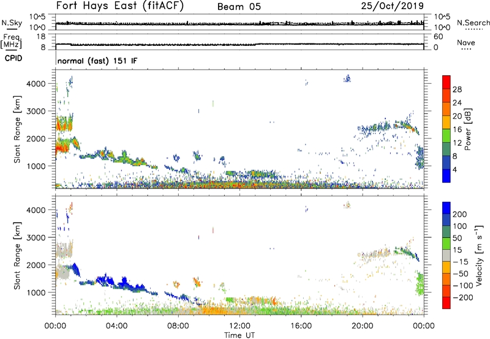Pick the red top segment of the power colorbar
This screenshot has width=490, height=339.
pyautogui.click(x=447, y=82)
